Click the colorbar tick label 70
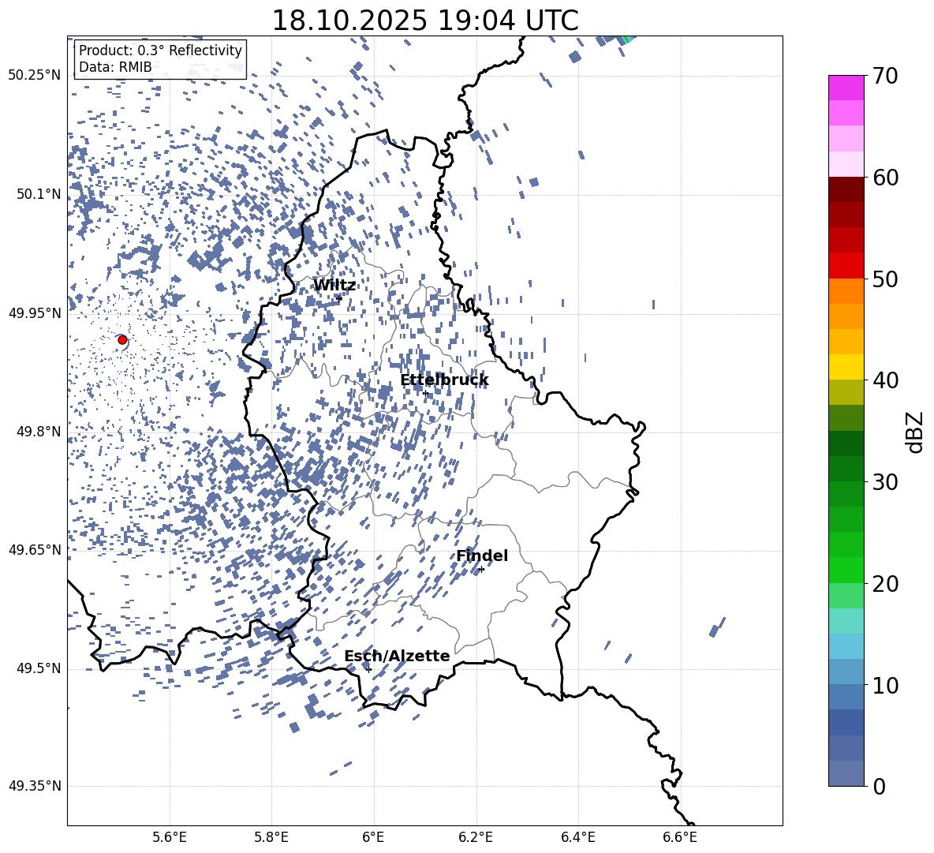This screenshot has width=934, height=853. point(885,77)
